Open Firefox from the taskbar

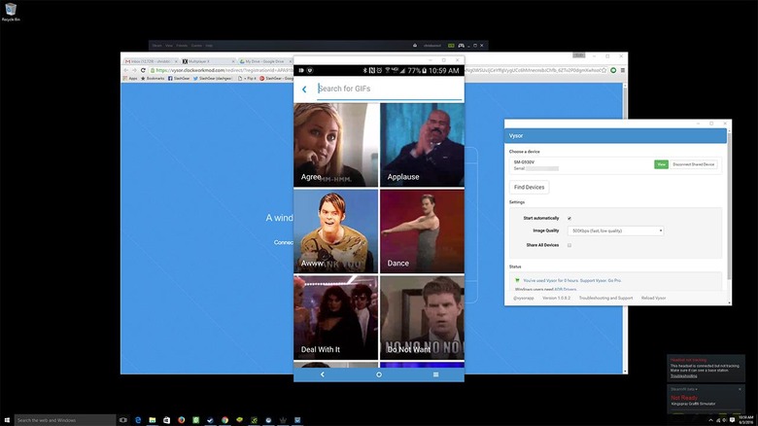pyautogui.click(x=182, y=420)
